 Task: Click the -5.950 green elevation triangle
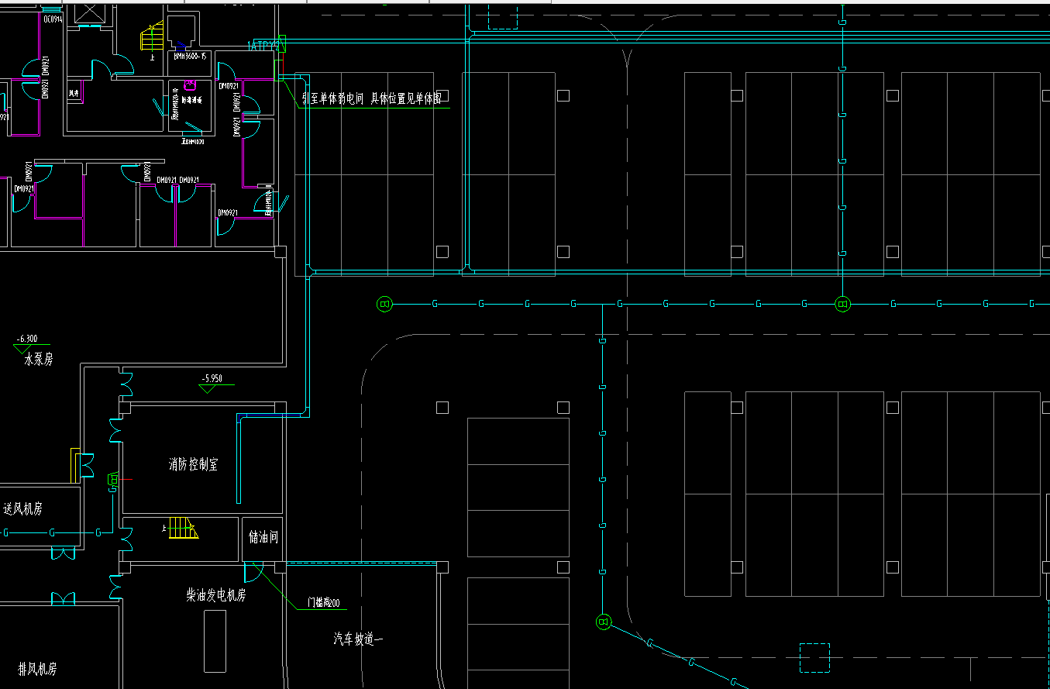207,388
